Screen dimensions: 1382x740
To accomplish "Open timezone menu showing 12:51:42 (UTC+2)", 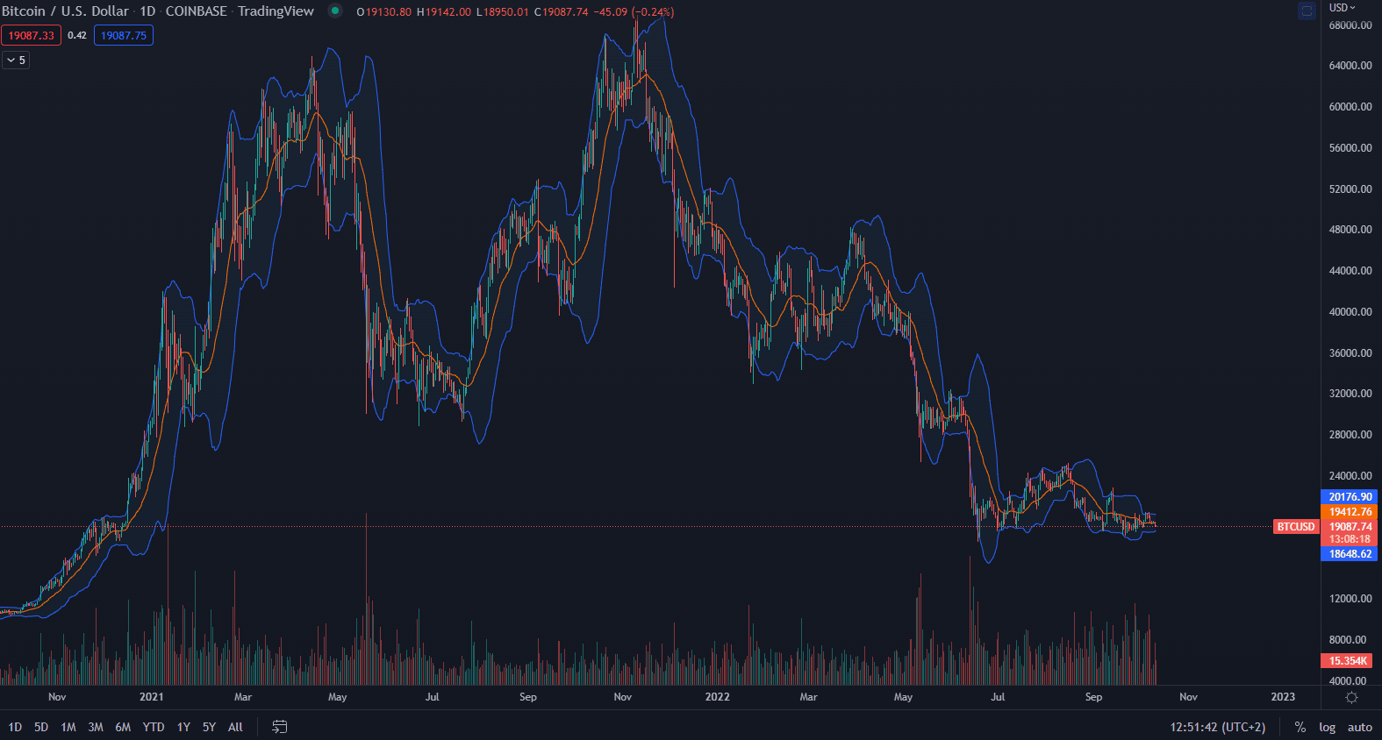I will click(1217, 727).
